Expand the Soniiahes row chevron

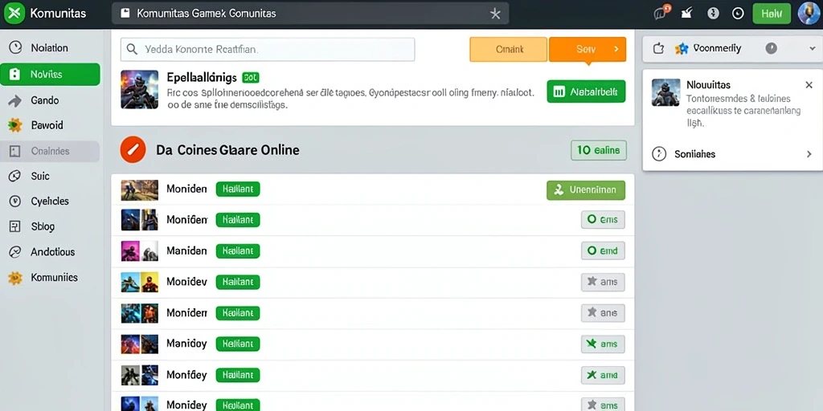pyautogui.click(x=809, y=154)
